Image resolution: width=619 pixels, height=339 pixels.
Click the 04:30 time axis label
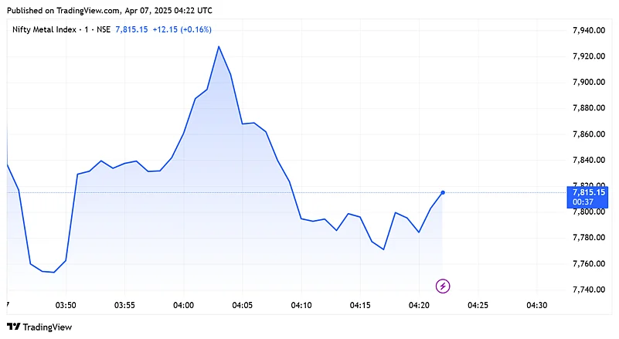pyautogui.click(x=536, y=306)
